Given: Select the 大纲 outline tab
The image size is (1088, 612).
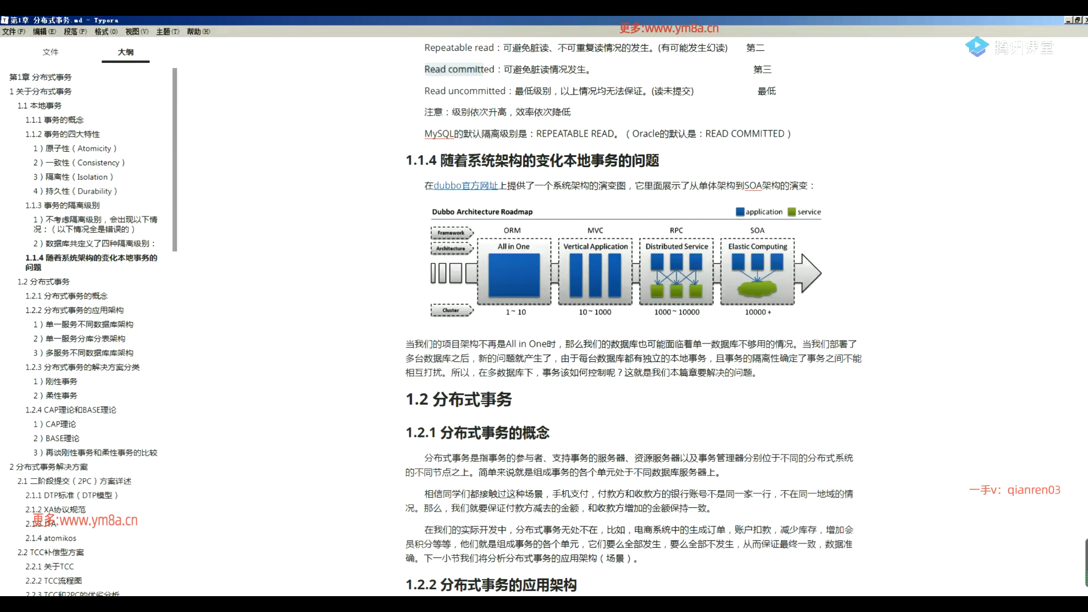Looking at the screenshot, I should pyautogui.click(x=125, y=52).
